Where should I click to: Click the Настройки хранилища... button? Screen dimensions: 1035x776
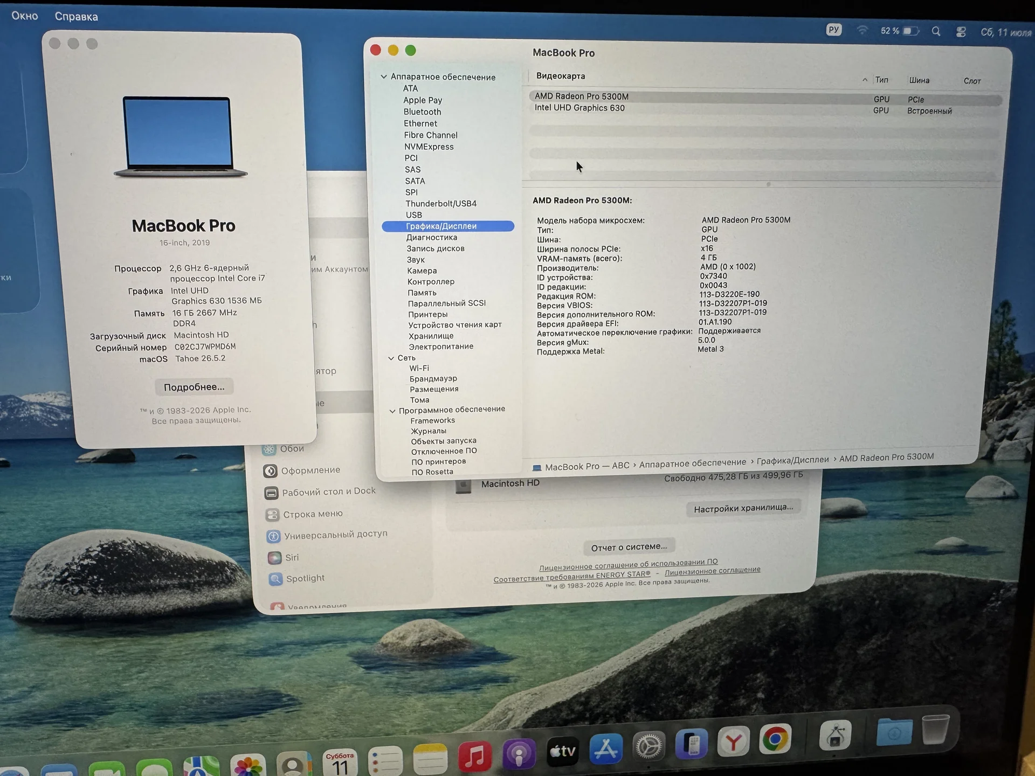pyautogui.click(x=743, y=508)
